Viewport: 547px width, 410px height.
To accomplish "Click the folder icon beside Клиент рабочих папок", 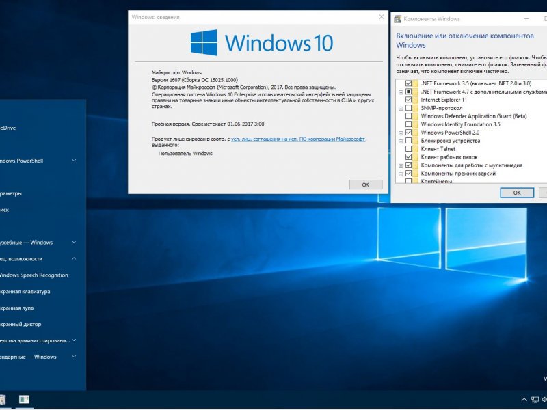I will click(416, 157).
